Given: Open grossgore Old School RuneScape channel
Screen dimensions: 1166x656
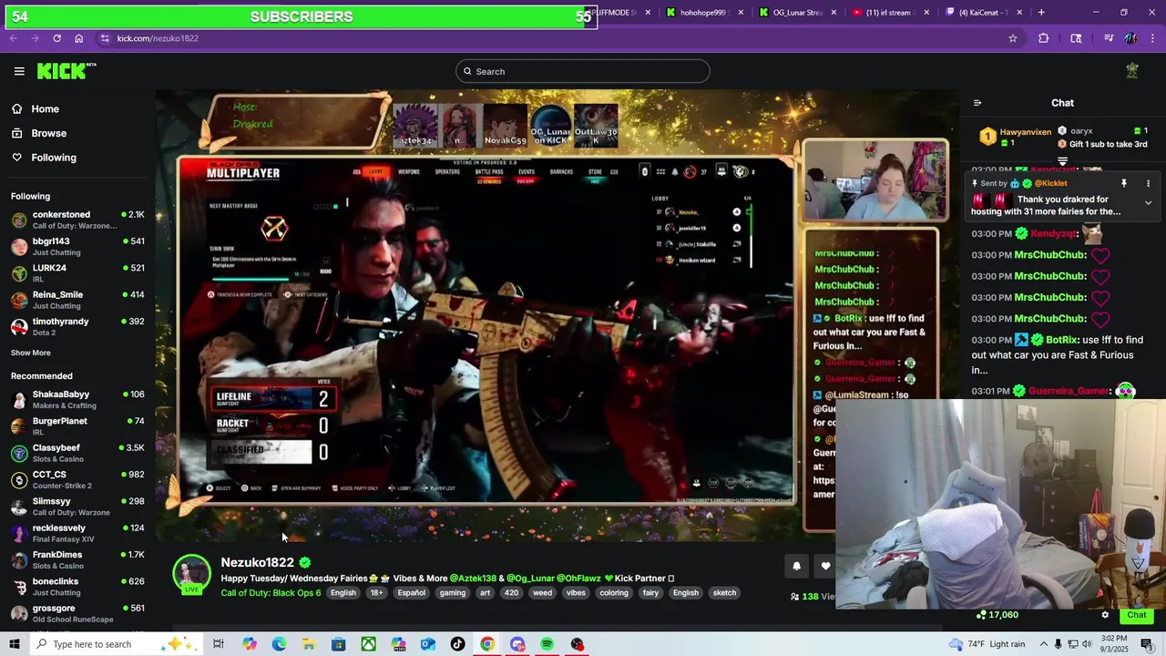Looking at the screenshot, I should [x=77, y=613].
